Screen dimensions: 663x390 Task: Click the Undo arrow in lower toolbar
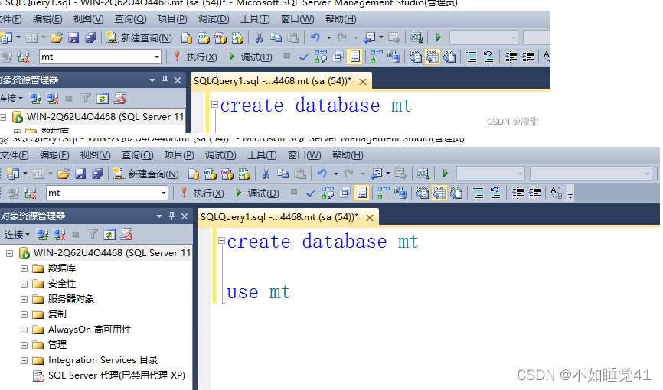coord(322,174)
